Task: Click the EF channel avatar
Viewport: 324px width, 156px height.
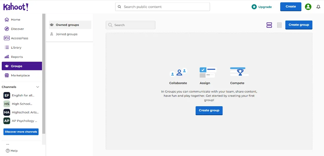Action: coord(7,95)
